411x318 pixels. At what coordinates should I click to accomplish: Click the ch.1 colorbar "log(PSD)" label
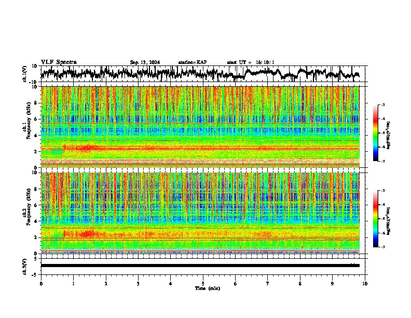point(389,136)
